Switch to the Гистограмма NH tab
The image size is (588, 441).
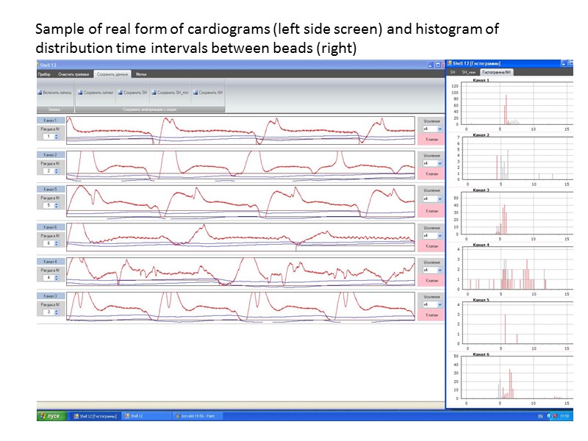point(496,71)
